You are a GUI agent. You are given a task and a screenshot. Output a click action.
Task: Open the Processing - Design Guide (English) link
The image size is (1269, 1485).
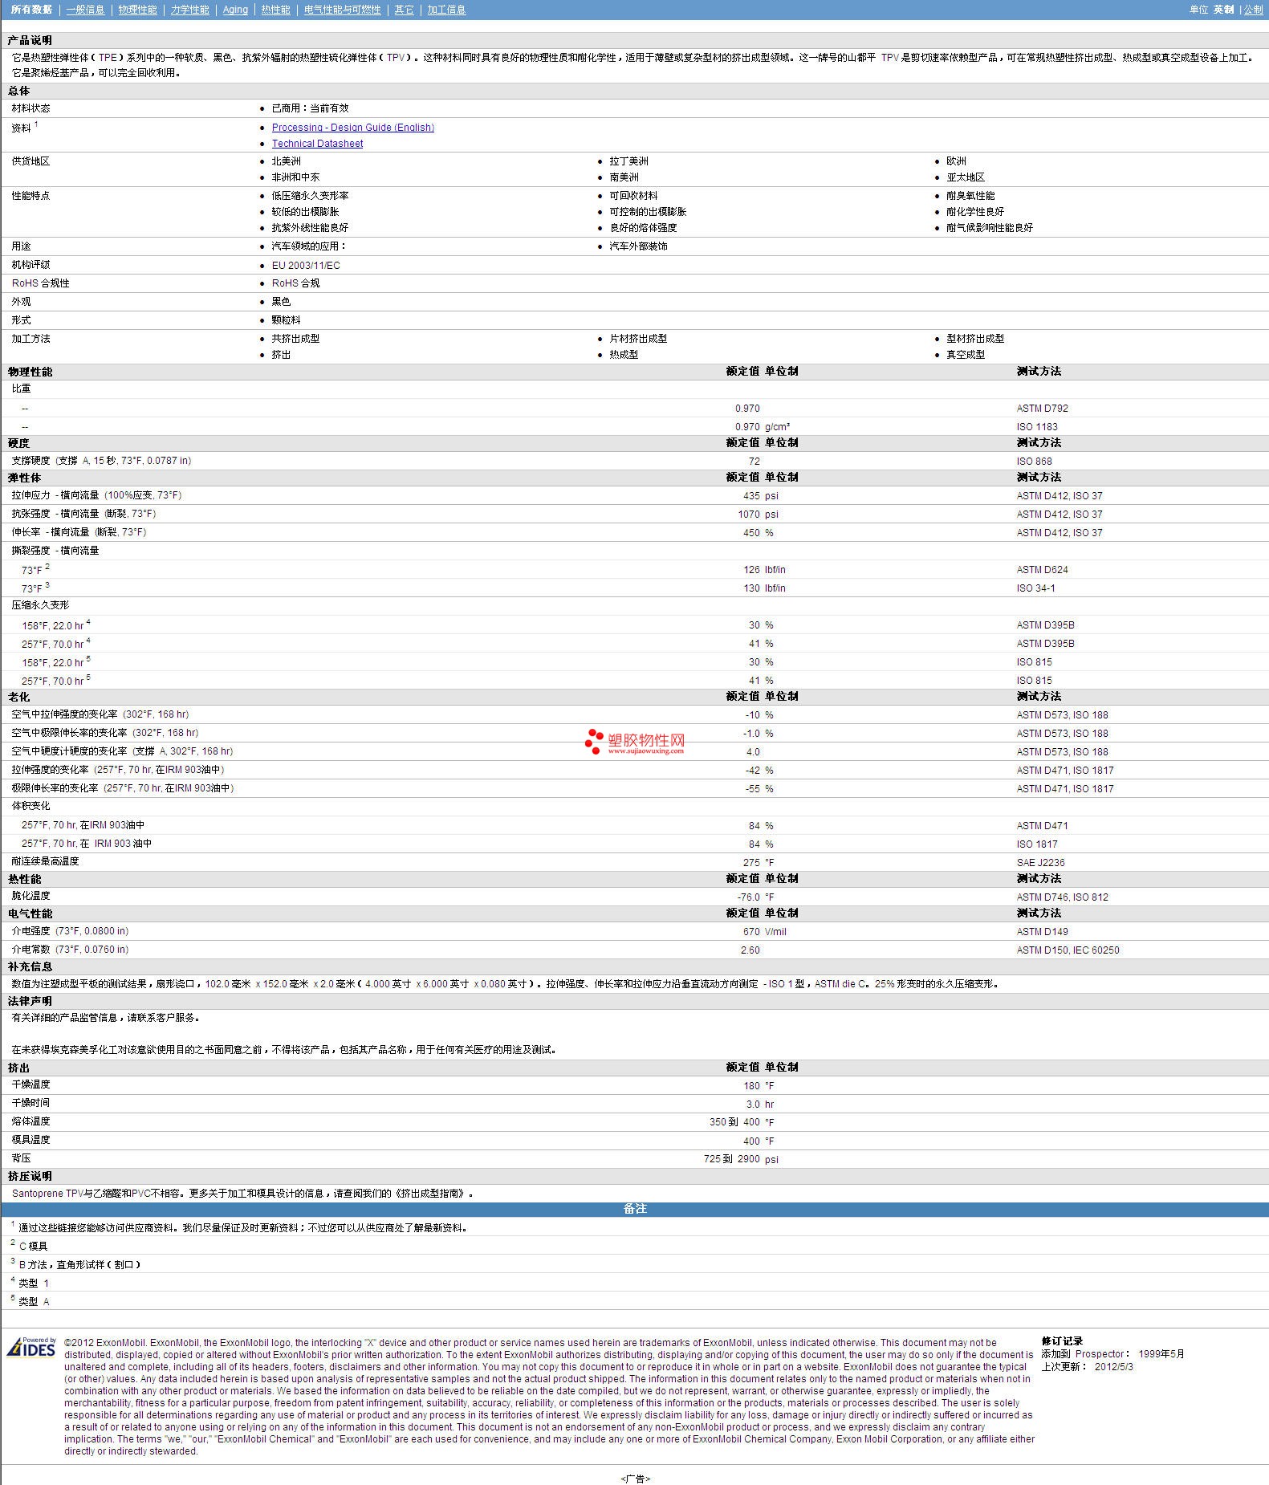(352, 128)
